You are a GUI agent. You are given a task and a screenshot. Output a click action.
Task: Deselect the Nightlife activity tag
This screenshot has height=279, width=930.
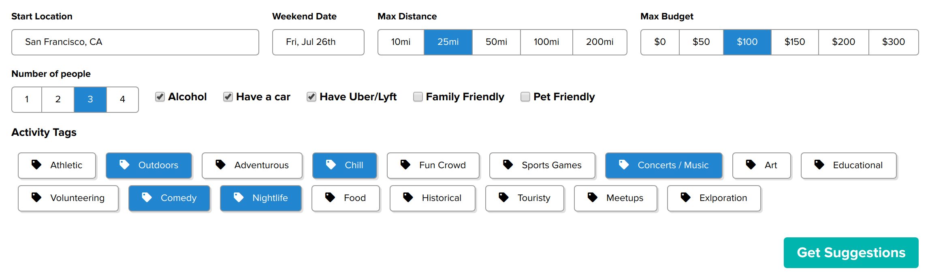261,198
